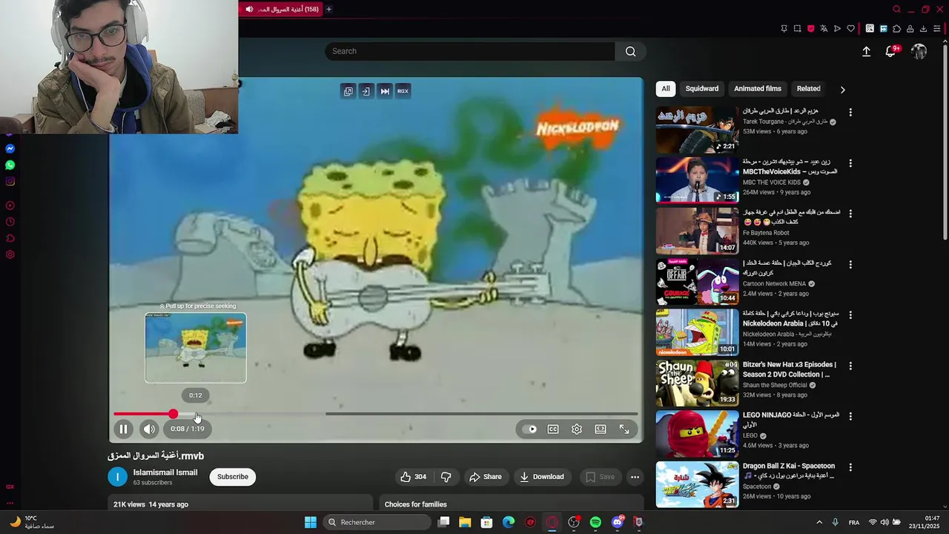Viewport: 949px width, 534px height.
Task: Turn on closed captions
Action: click(553, 429)
